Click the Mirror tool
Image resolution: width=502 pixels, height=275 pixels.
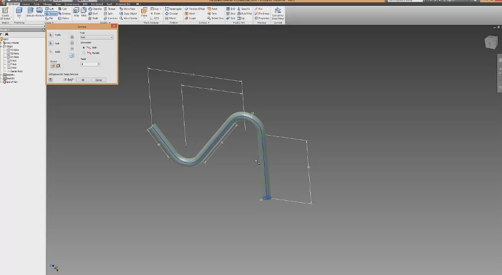[x=171, y=18]
